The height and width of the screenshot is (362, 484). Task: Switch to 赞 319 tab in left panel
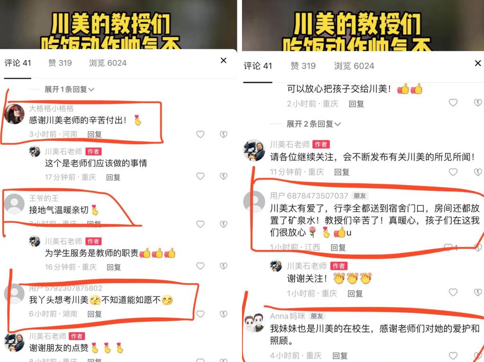tap(60, 63)
